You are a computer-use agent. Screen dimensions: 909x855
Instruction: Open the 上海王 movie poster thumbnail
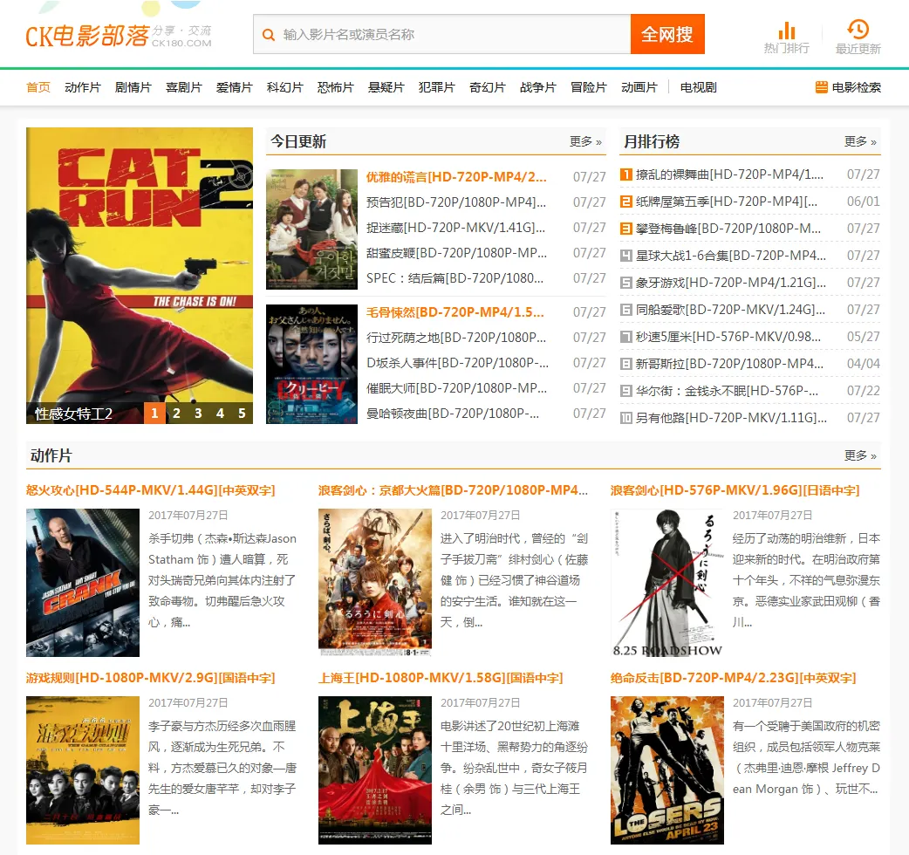click(375, 769)
